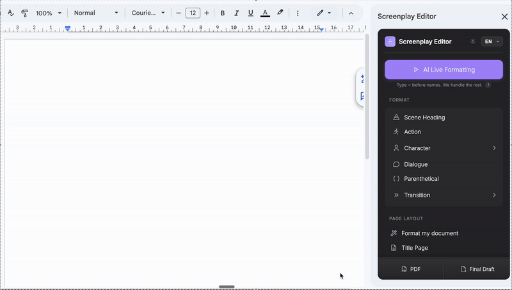Image resolution: width=512 pixels, height=290 pixels.
Task: Toggle italic formatting
Action: tap(236, 13)
